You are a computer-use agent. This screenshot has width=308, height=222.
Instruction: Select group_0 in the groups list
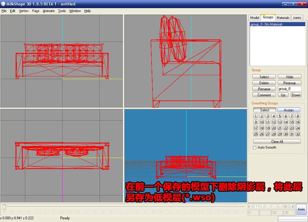tap(267, 24)
